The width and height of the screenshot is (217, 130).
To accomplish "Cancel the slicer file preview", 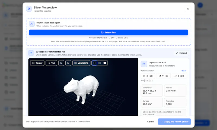I will [x=151, y=122].
